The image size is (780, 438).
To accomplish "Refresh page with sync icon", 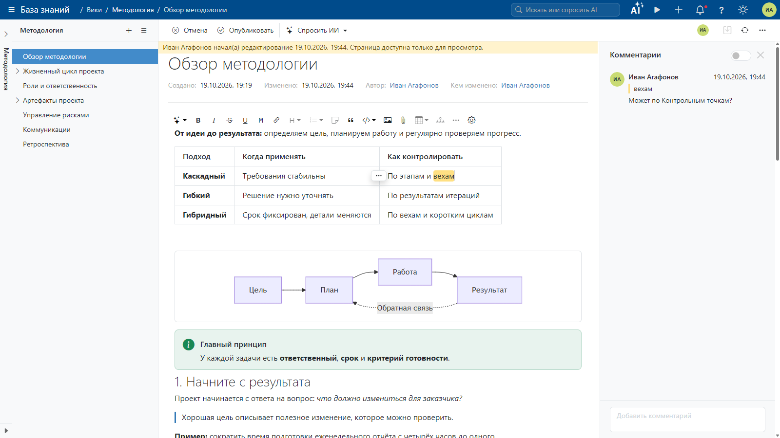I will (745, 30).
